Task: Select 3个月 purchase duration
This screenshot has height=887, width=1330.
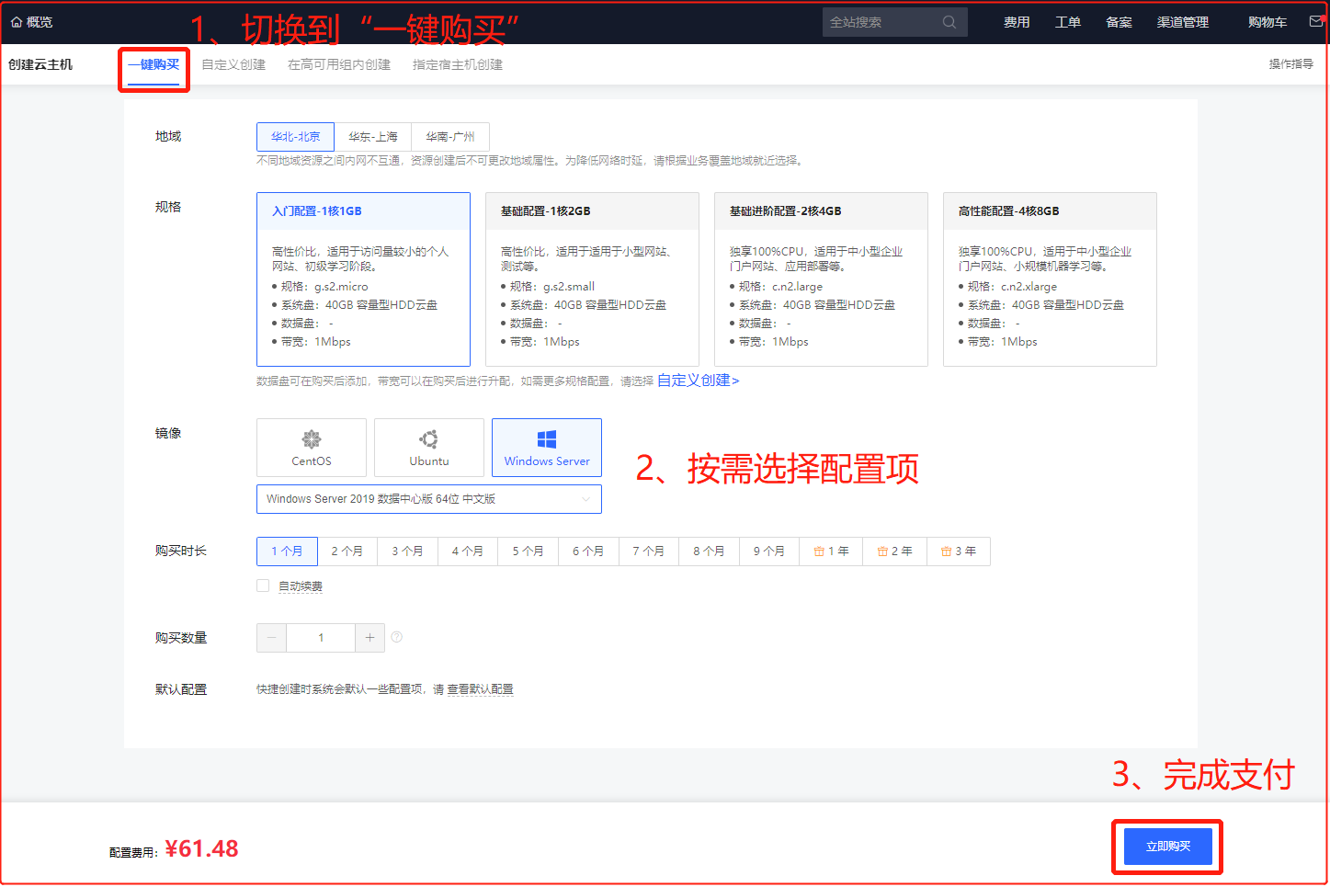Action: click(x=407, y=552)
